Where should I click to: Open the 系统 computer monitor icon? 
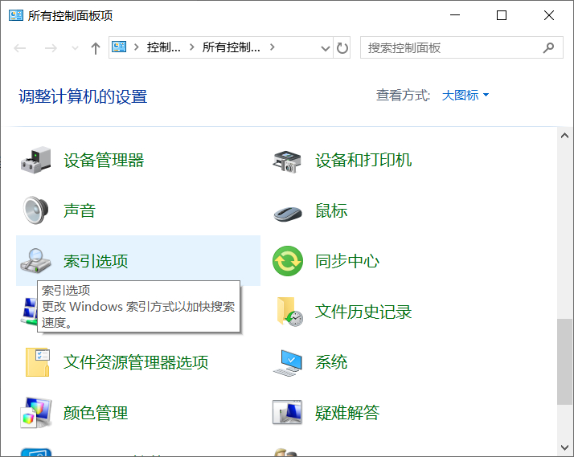point(288,363)
